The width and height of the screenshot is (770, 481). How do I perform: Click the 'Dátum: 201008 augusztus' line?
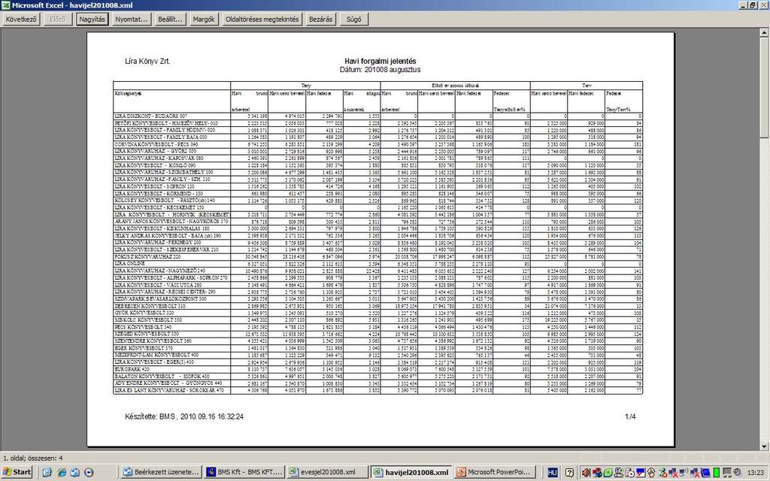380,70
